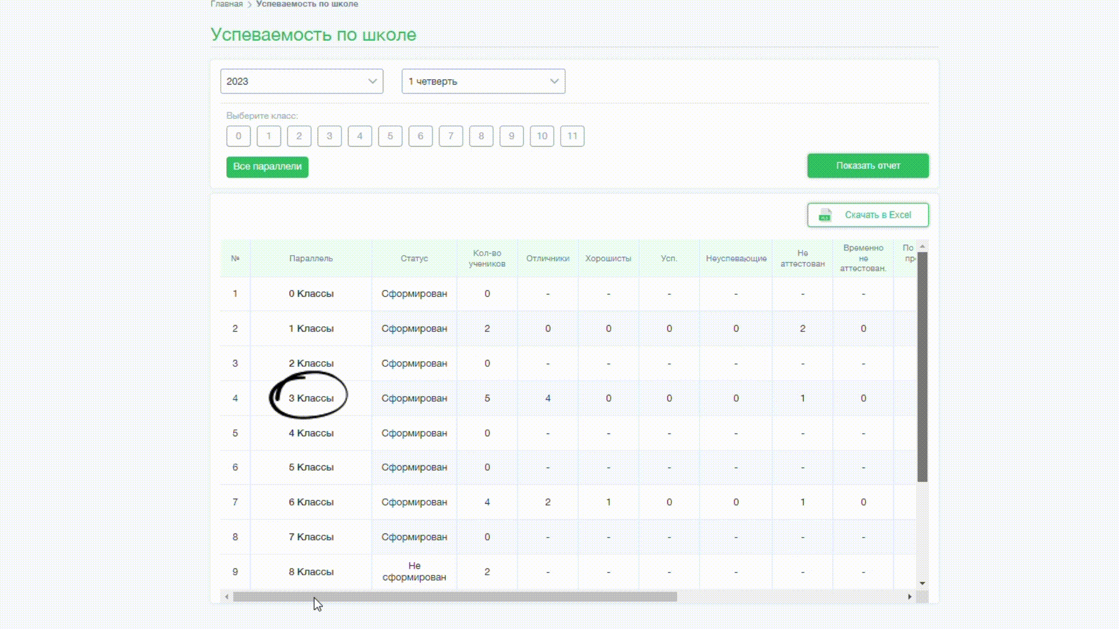The width and height of the screenshot is (1119, 629).
Task: Toggle class 1 selection button
Action: [269, 136]
